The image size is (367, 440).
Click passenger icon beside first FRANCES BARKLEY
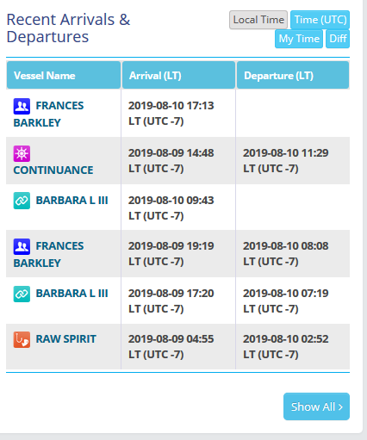click(22, 106)
